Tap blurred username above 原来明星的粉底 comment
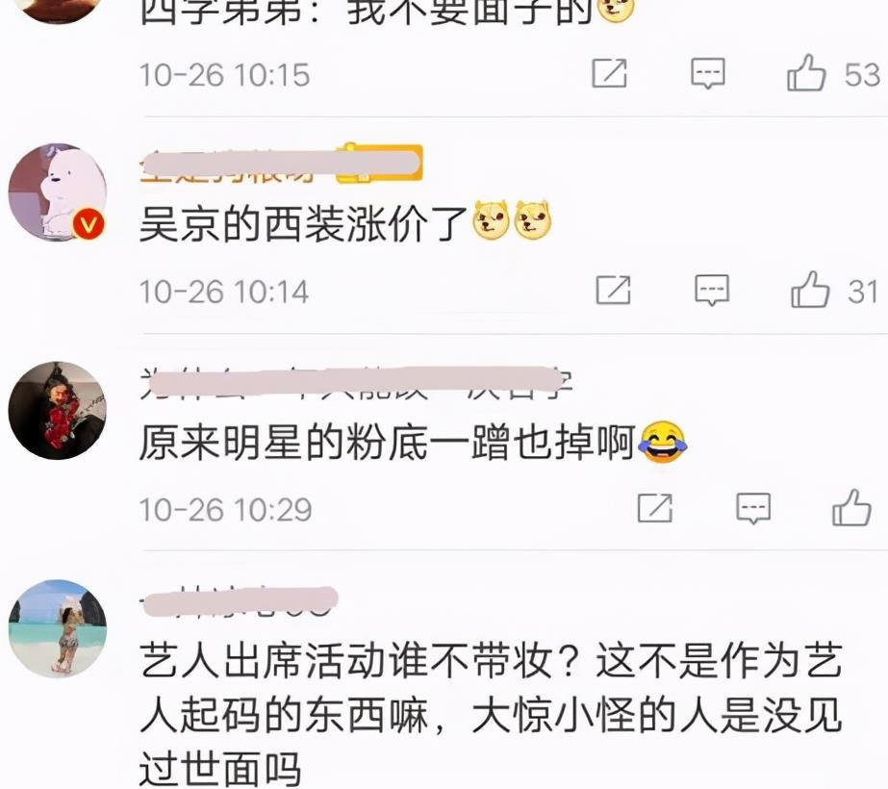This screenshot has height=789, width=888. point(357,383)
